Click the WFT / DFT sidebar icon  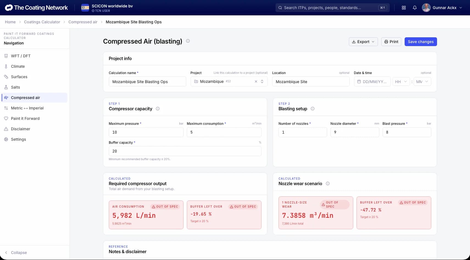click(x=6, y=56)
